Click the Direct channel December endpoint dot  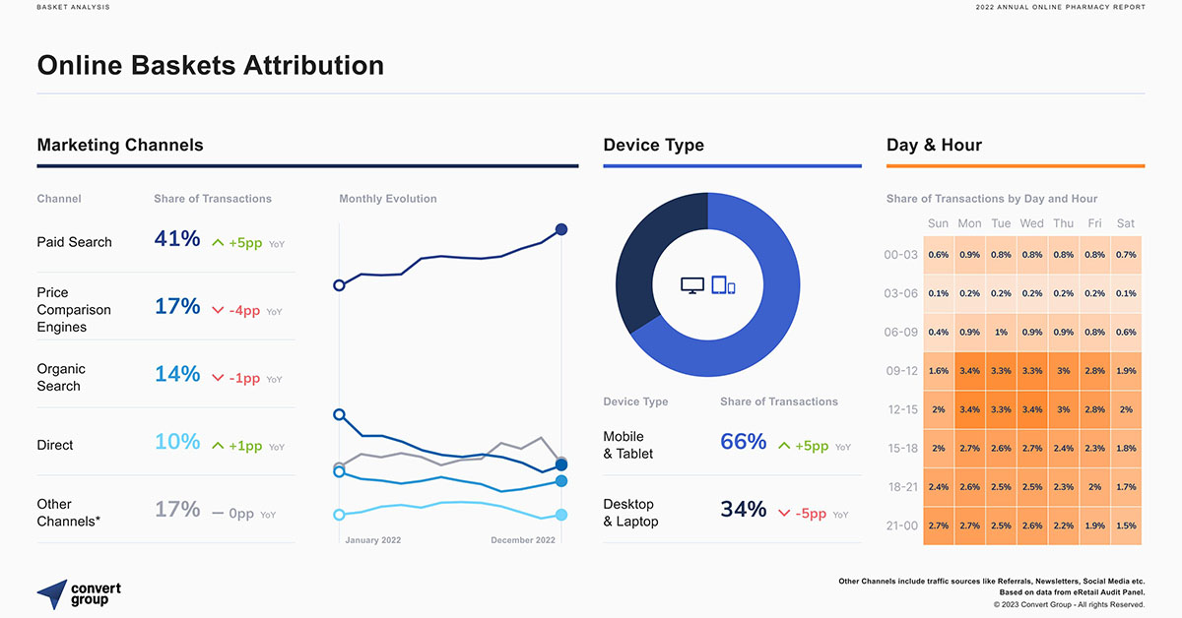[561, 515]
